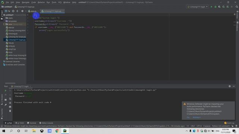Pin the Run tab
Viewport: 239px width, 134px height.
tap(6, 105)
